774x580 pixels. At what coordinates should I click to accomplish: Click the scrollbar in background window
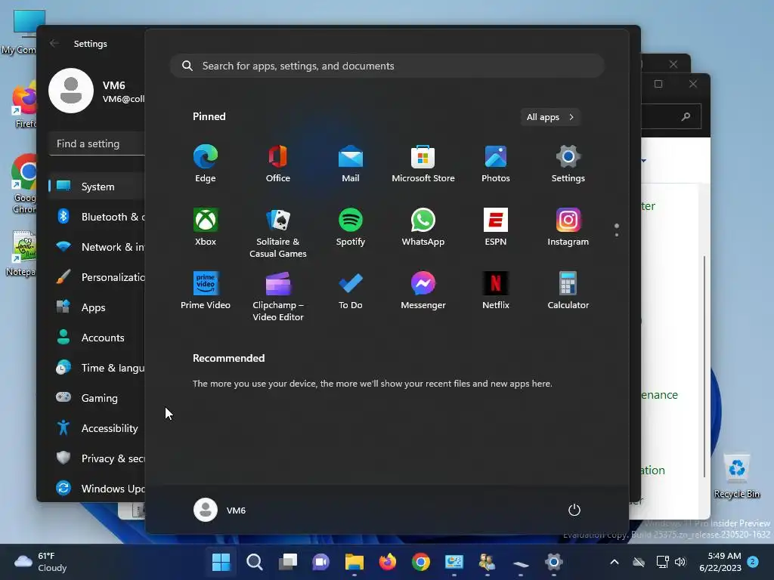coord(704,366)
